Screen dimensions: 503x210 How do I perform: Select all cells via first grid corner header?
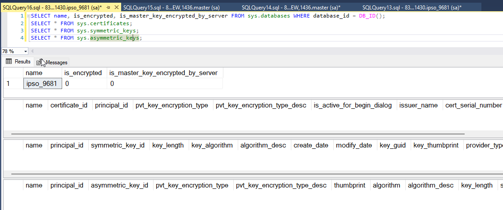(x=13, y=73)
